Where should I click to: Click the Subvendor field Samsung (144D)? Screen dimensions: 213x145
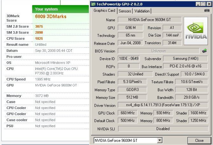click(185, 59)
